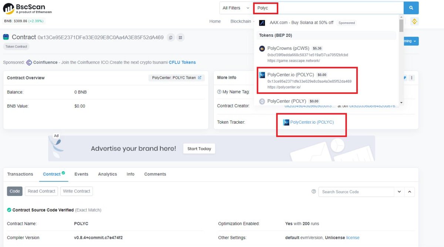Focus the Search Source Code field
This screenshot has width=444, height=247.
[356, 192]
